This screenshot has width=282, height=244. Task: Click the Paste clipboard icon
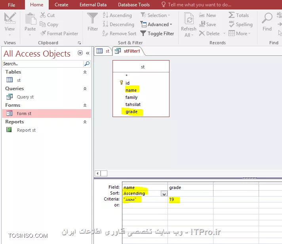[30, 19]
